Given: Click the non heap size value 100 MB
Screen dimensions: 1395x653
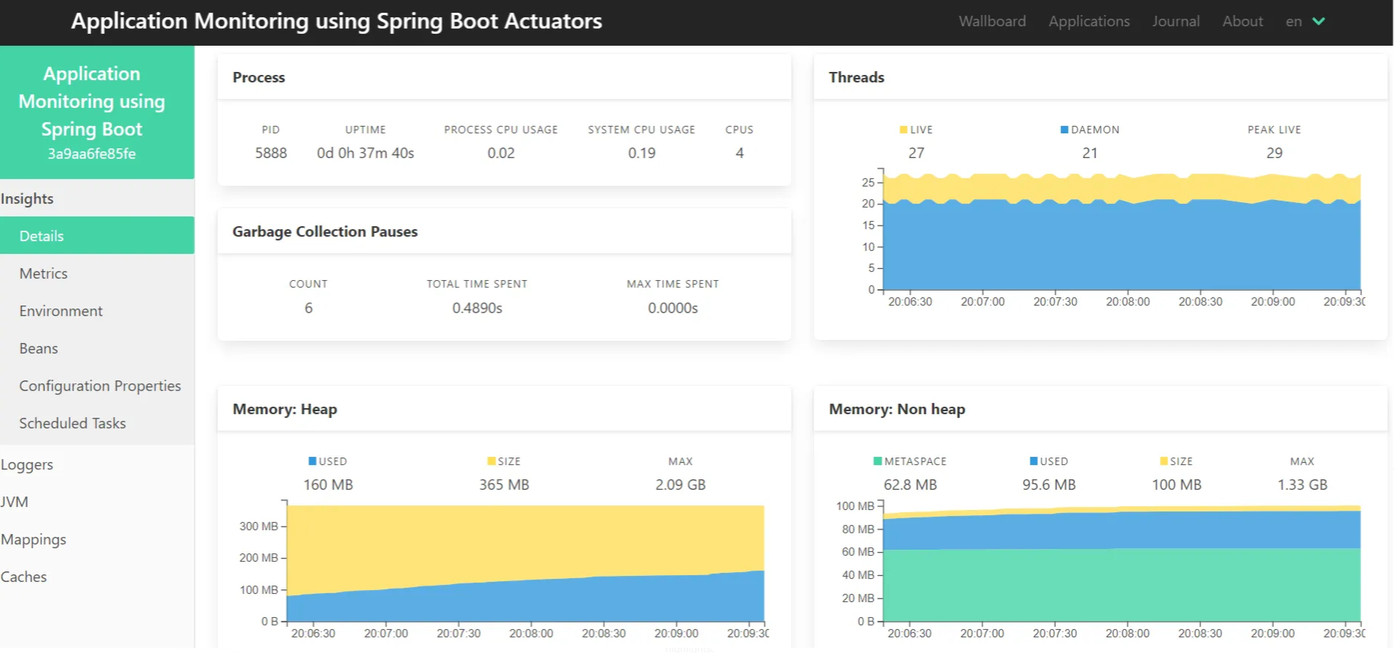Looking at the screenshot, I should pos(1176,485).
